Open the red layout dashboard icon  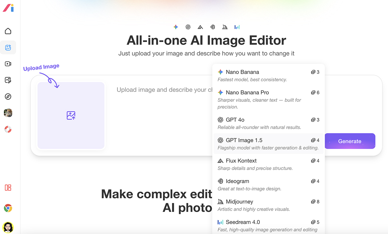click(x=8, y=187)
